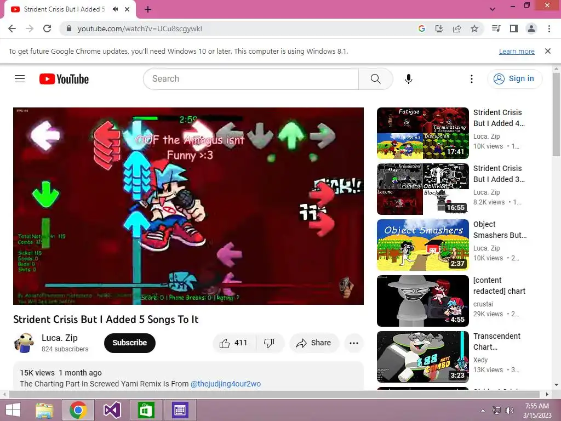The image size is (561, 421).
Task: Show hidden system tray icons
Action: coord(483,411)
